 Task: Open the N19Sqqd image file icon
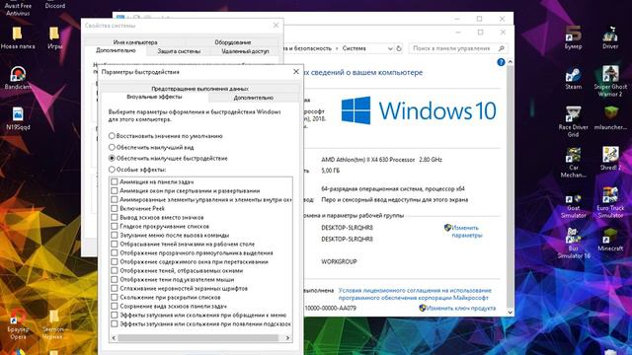click(x=18, y=118)
